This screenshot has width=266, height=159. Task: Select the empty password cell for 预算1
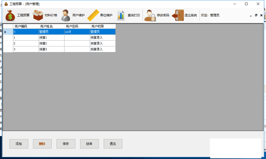coord(77,38)
